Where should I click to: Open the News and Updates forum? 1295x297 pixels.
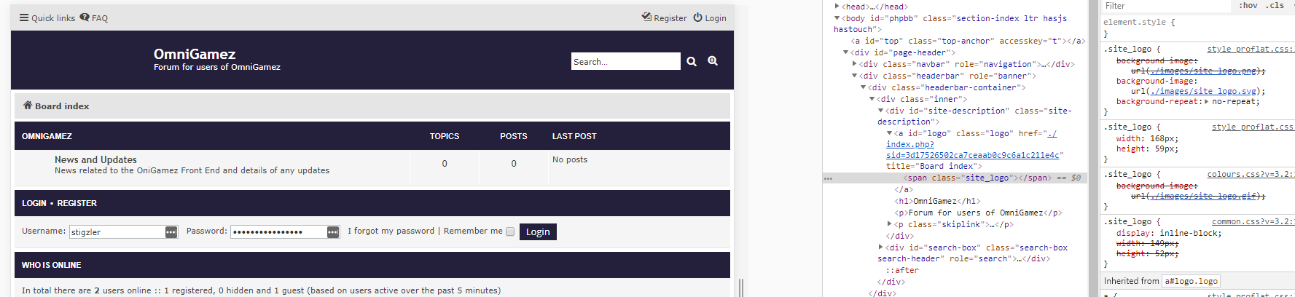95,159
